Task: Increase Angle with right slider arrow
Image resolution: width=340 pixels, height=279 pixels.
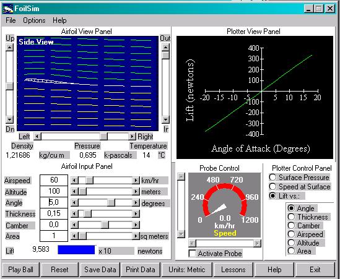Action: click(x=136, y=203)
